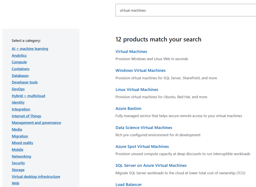Select the Mixed reality category
Image resolution: width=256 pixels, height=187 pixels.
tap(22, 143)
